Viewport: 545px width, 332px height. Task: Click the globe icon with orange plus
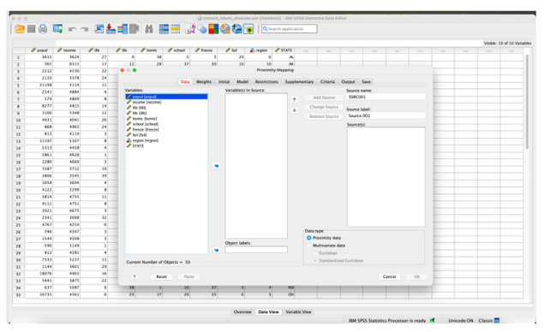point(225,29)
